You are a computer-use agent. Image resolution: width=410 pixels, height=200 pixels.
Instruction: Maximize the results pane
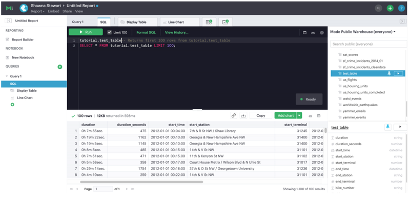318,116
